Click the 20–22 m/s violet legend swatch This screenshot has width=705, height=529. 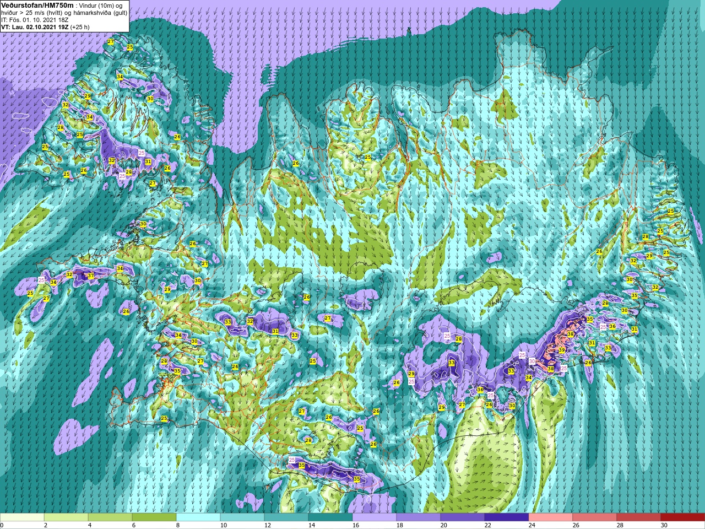(x=463, y=517)
